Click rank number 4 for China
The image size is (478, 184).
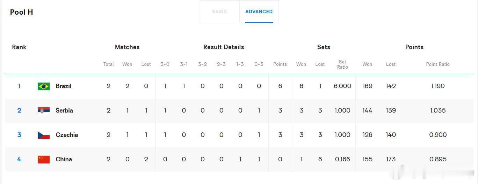pyautogui.click(x=19, y=159)
